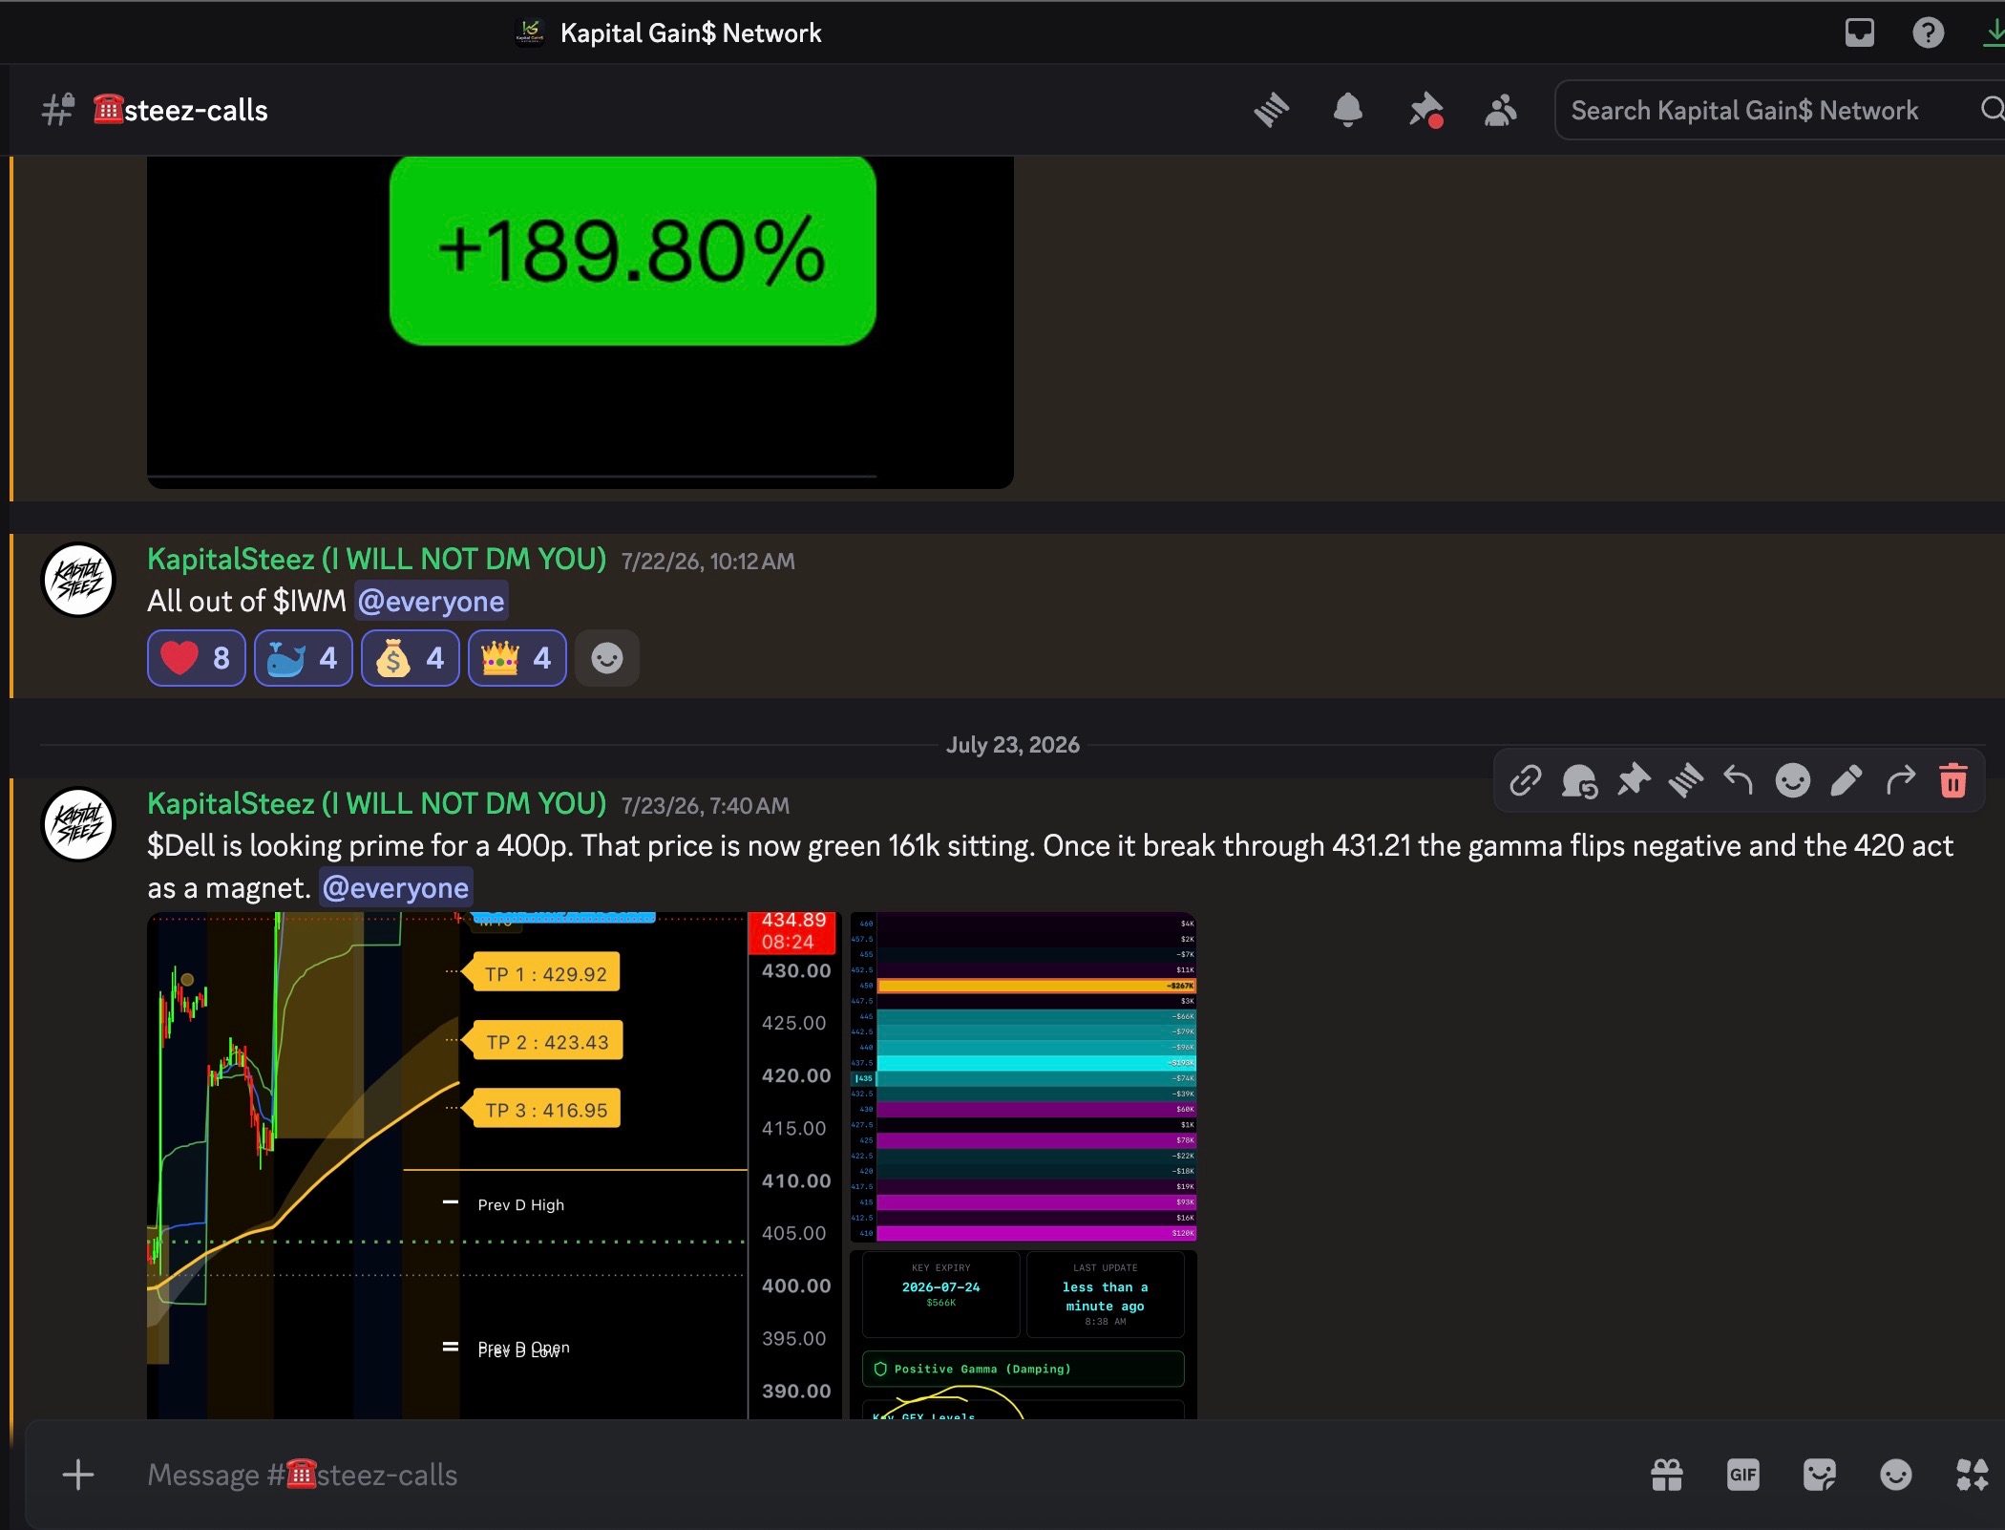
Task: Click KapitalSteez username on 7/22/26 message
Action: click(x=377, y=559)
